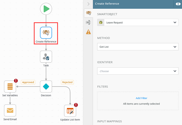Open the Leave Request SmartObject dropdown
This screenshot has width=182, height=125.
pyautogui.click(x=138, y=23)
